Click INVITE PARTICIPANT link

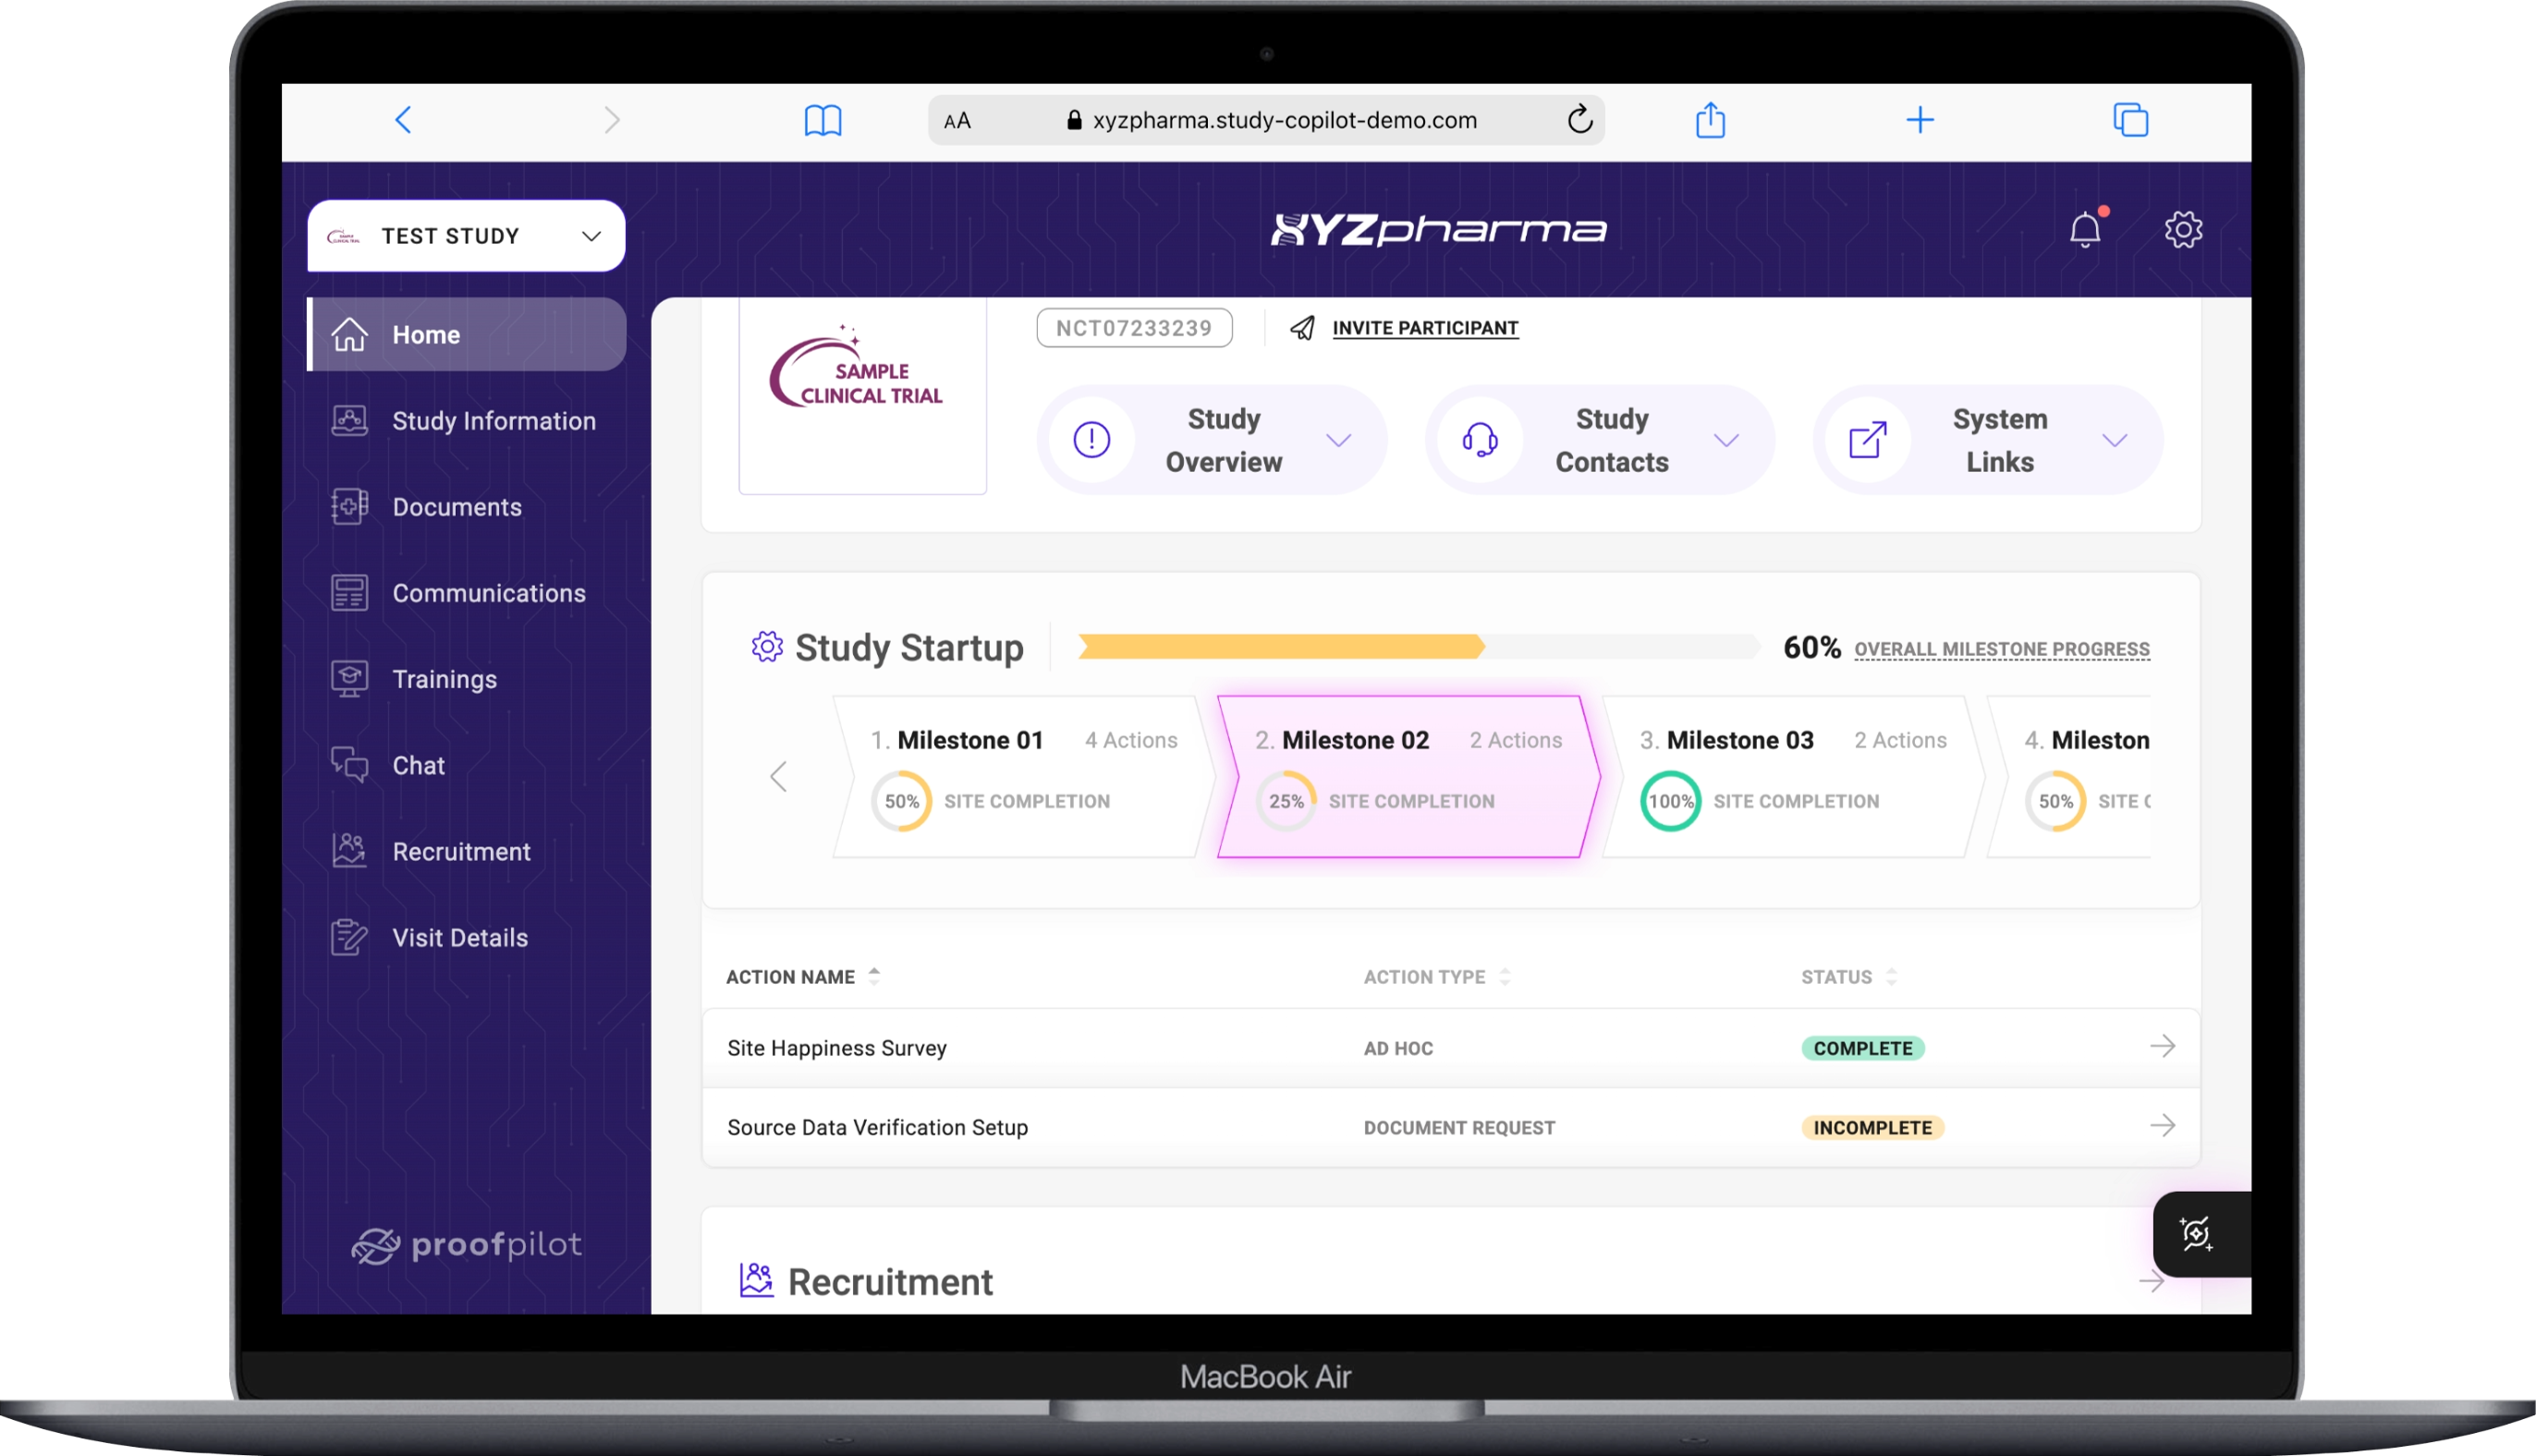pyautogui.click(x=1424, y=328)
